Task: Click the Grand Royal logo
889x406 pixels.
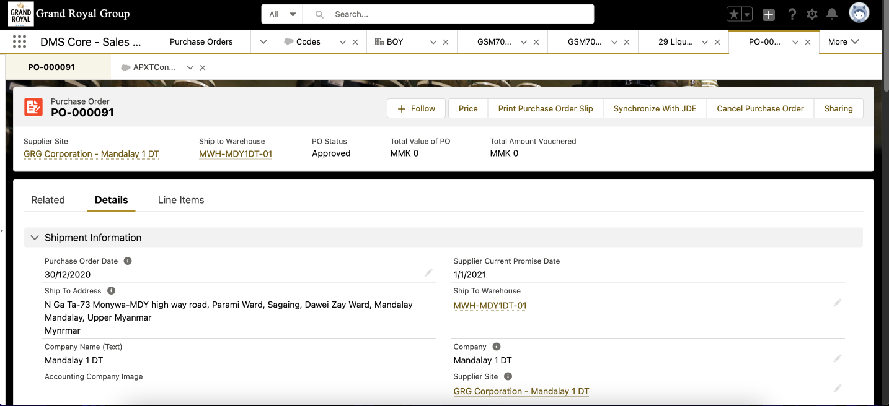Action: click(x=20, y=14)
